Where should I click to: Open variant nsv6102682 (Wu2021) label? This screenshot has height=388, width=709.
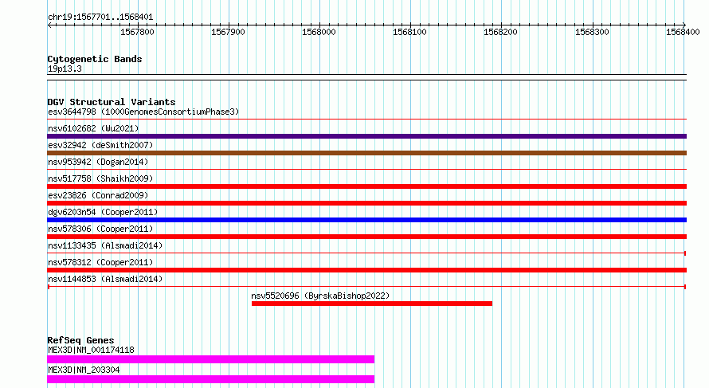tap(93, 128)
